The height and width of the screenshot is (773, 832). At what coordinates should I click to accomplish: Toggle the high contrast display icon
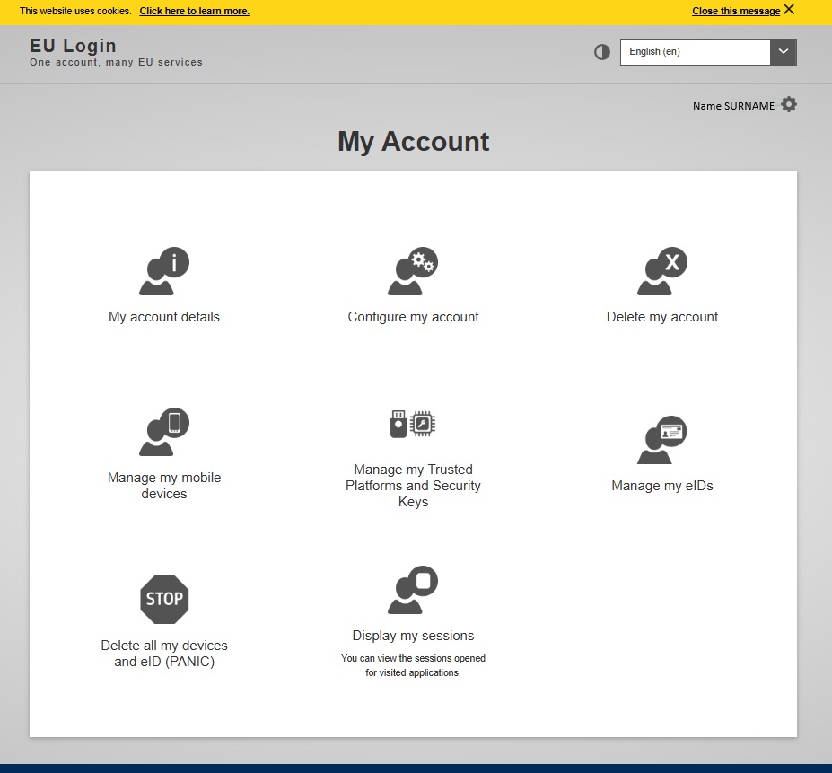(x=601, y=52)
